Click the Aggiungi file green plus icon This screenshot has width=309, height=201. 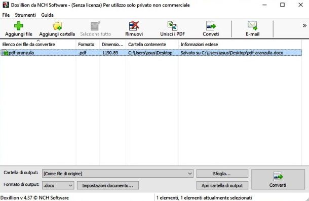(19, 26)
